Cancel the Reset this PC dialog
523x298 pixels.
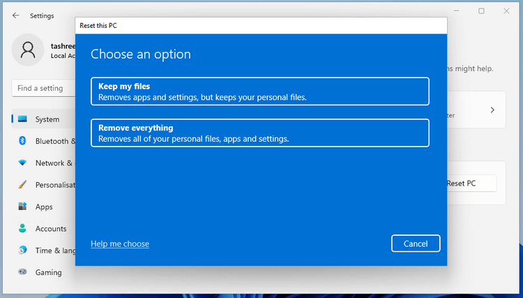click(416, 244)
